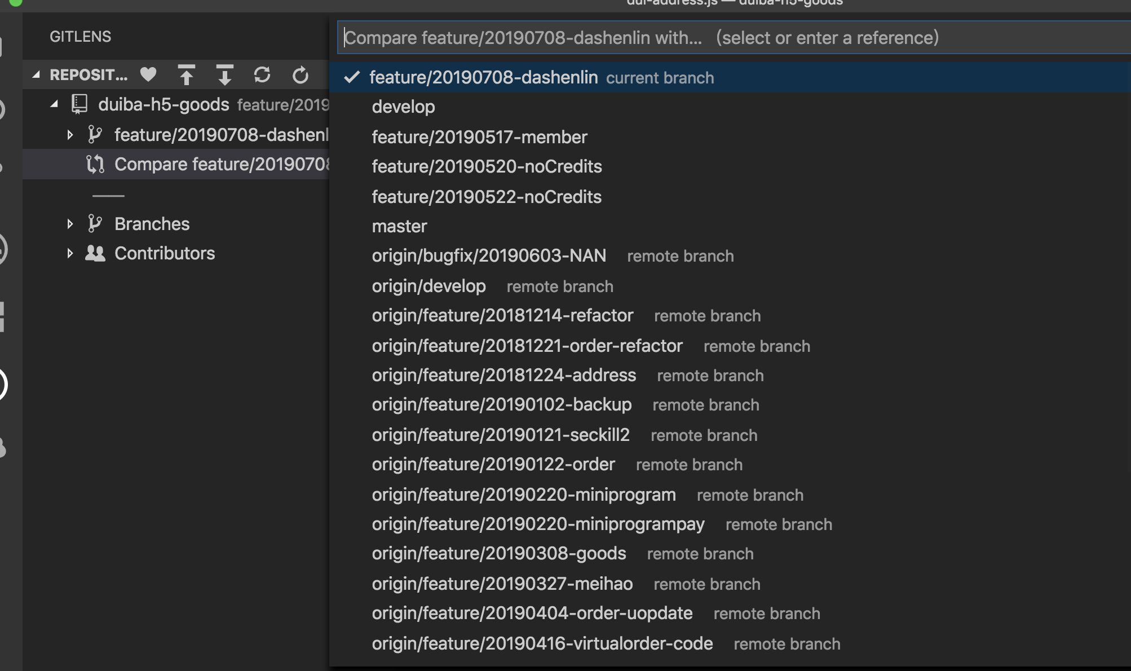This screenshot has height=671, width=1131.
Task: Collapse the Repositories section triangle
Action: coord(37,74)
